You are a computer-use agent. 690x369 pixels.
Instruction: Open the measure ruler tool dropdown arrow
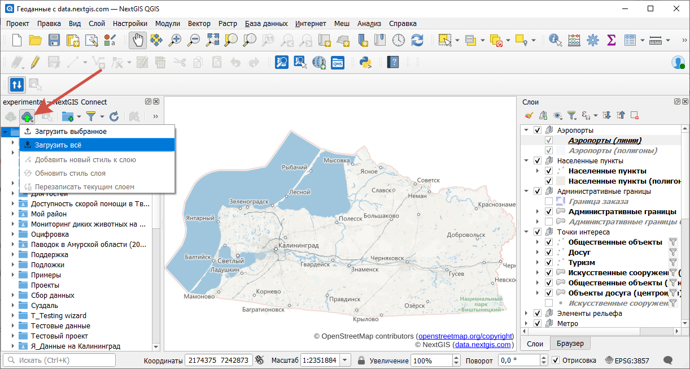tap(668, 40)
